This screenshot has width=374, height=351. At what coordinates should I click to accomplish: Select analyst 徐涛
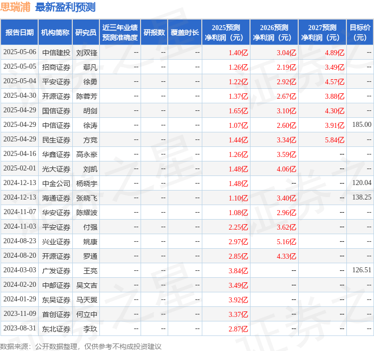coord(90,125)
